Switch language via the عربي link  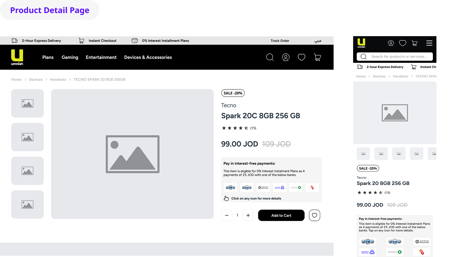(x=318, y=41)
